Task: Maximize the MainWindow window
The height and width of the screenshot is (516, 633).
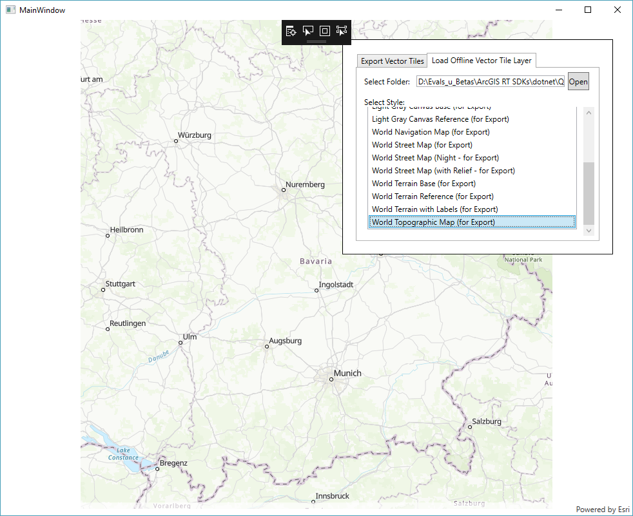Action: click(588, 10)
